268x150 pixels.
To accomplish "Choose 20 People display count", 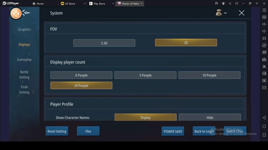I will [x=81, y=85].
